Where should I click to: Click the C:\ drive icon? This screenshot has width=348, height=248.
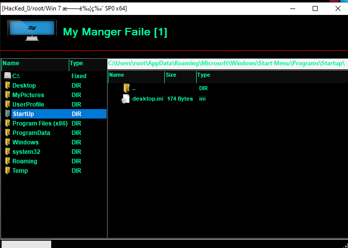pos(7,76)
